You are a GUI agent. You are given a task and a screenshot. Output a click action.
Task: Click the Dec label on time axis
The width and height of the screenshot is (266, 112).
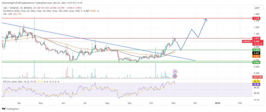[x=195, y=103]
